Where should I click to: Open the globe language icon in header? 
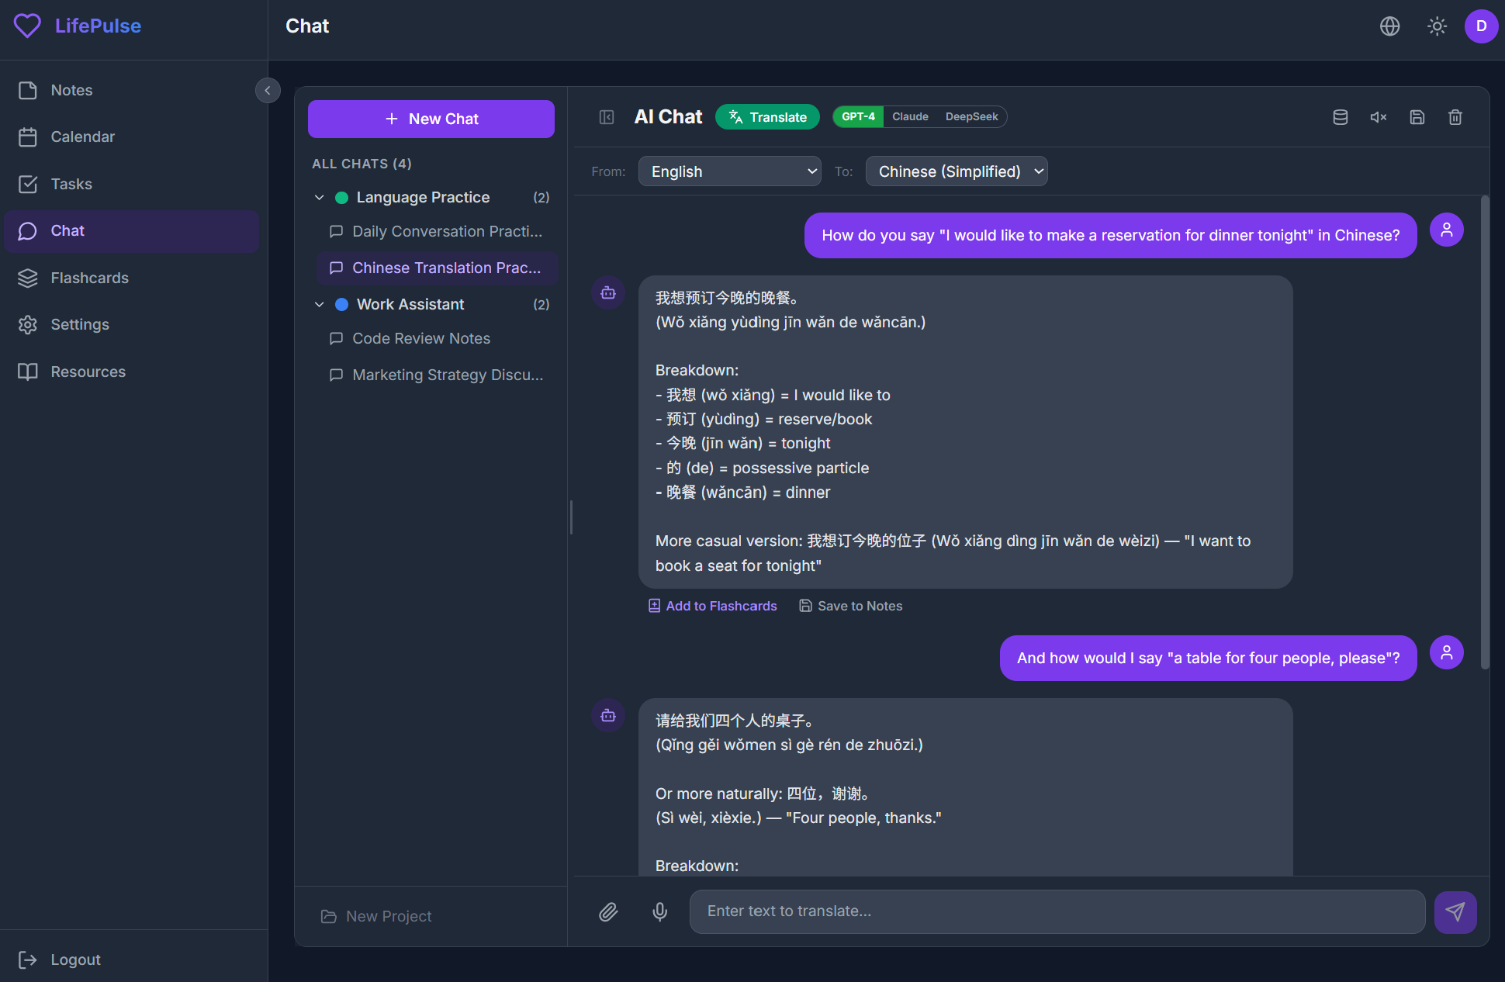tap(1389, 26)
